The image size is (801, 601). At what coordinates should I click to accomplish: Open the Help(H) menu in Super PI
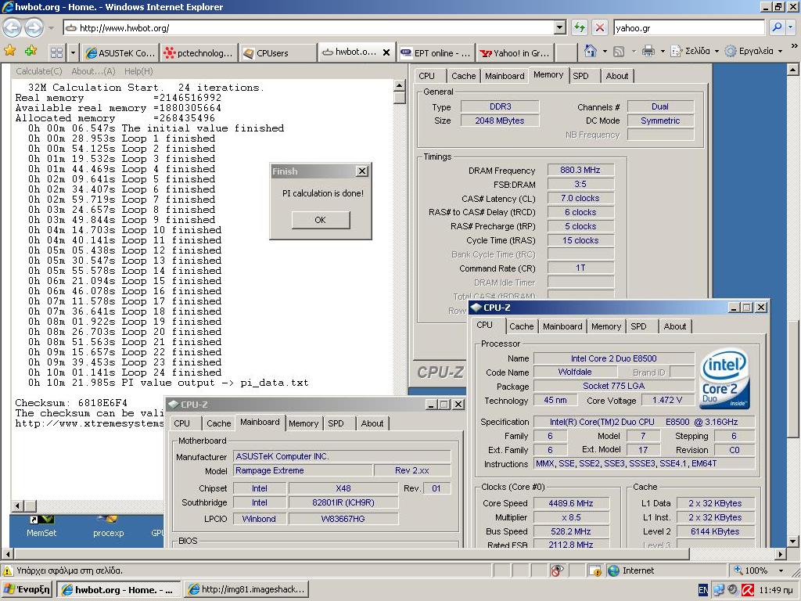138,71
